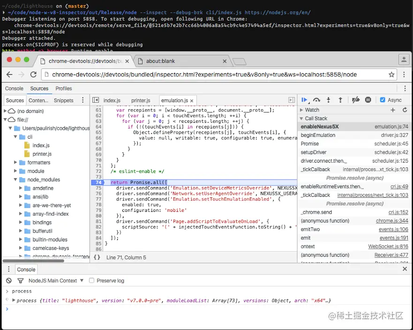Hide the debugger sidebar
Viewport: 413px width, 330px height.
click(291, 100)
